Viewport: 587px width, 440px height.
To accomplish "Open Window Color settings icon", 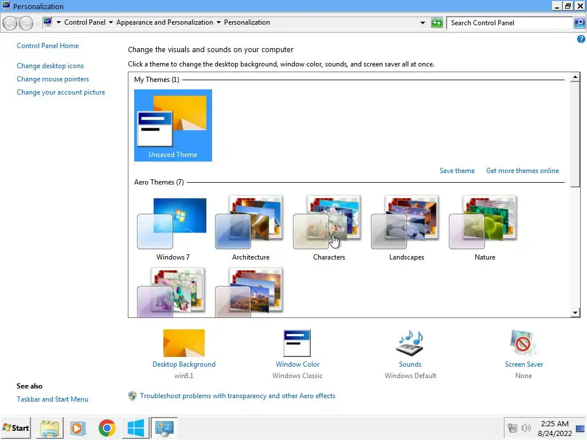I will pyautogui.click(x=298, y=343).
